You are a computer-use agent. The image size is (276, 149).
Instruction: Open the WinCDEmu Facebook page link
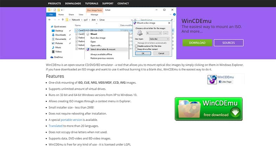(x=225, y=77)
